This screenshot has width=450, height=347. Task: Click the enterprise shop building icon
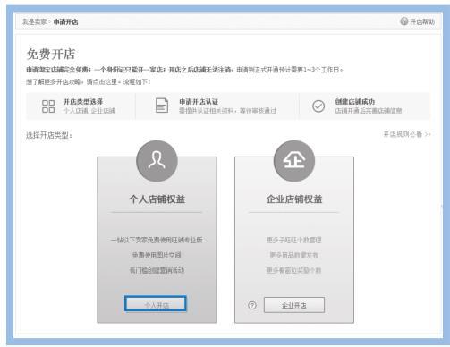tap(294, 161)
